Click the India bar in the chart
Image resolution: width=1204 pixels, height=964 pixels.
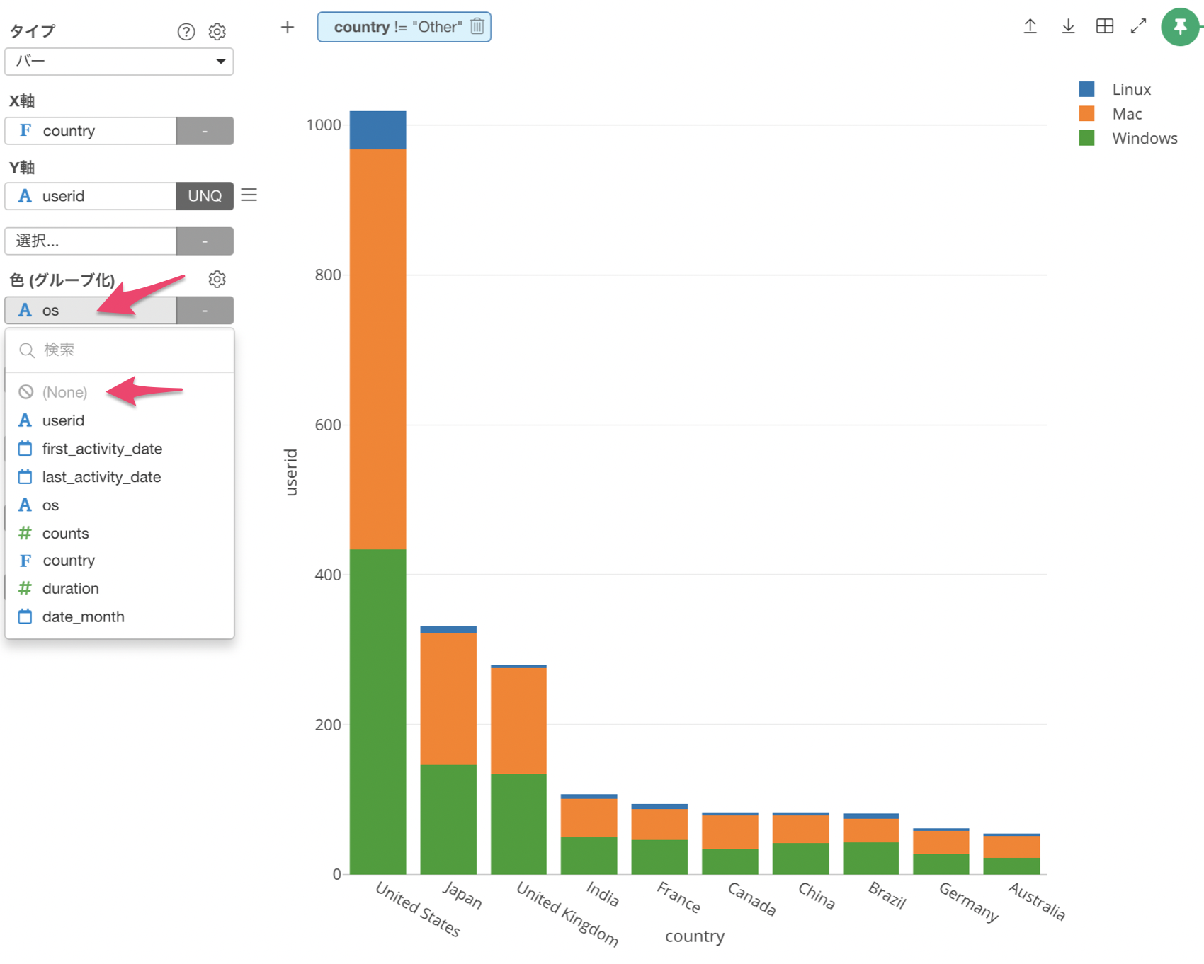coord(589,835)
